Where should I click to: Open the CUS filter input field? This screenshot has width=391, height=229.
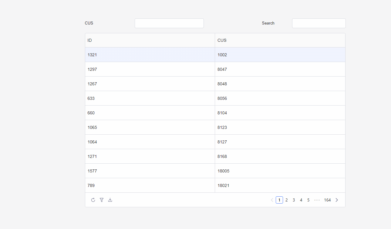[169, 23]
